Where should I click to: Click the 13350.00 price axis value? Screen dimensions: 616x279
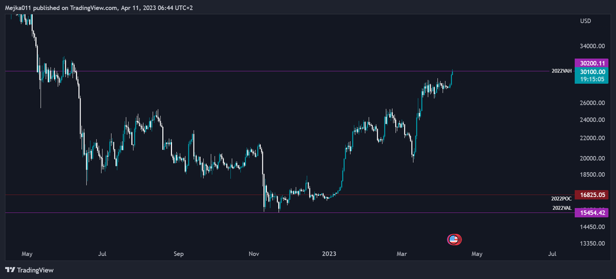coord(593,243)
